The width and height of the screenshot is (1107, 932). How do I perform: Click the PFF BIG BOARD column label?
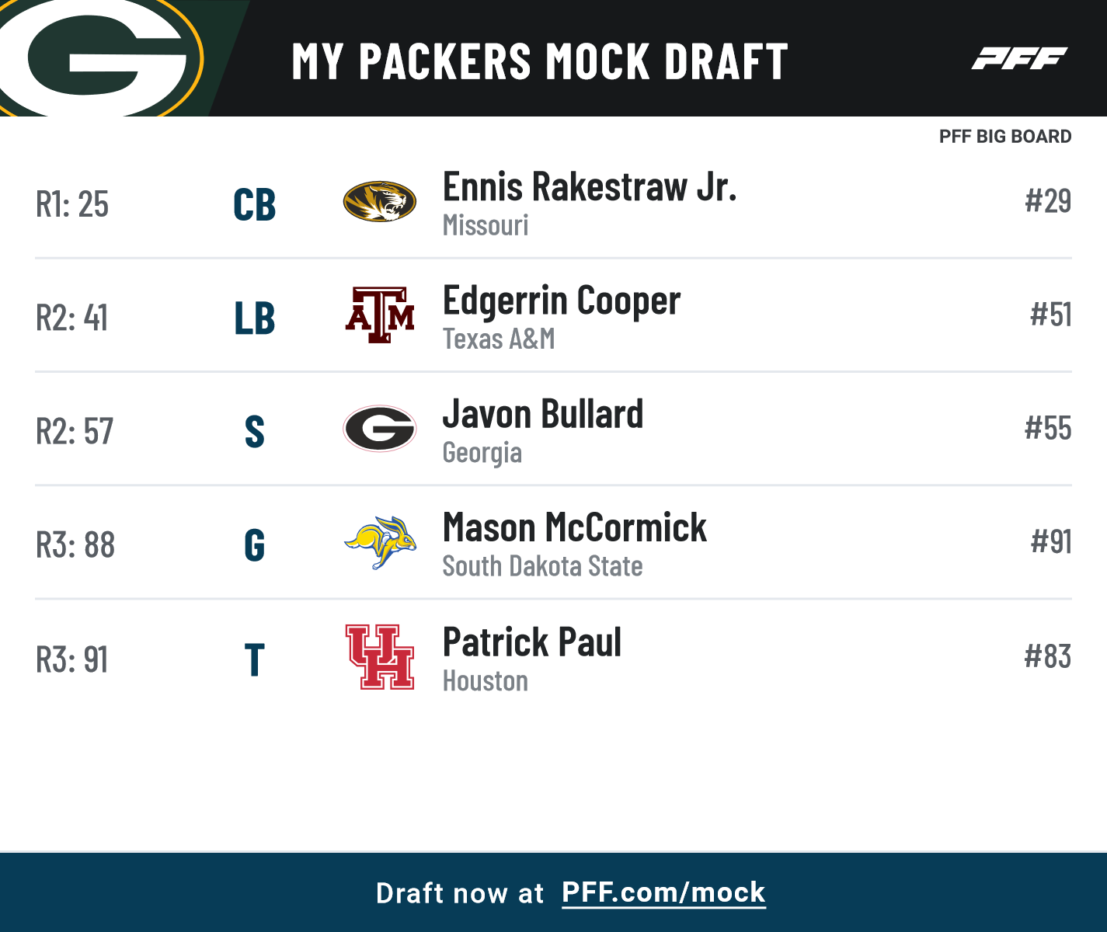point(1004,137)
